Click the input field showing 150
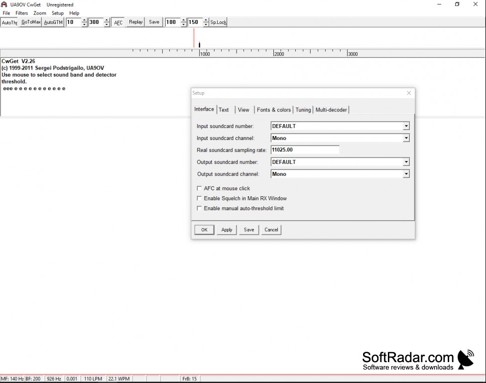This screenshot has height=383, width=486. [196, 22]
